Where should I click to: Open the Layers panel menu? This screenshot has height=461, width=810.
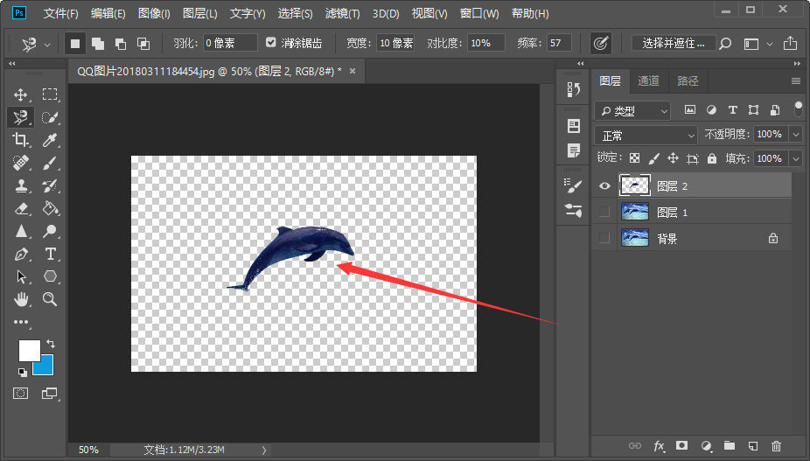point(795,81)
